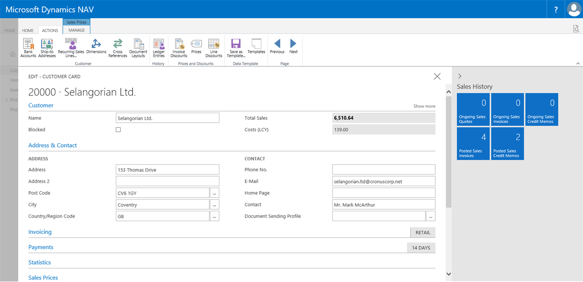The width and height of the screenshot is (583, 282).
Task: Go to the Next customer record
Action: (293, 46)
